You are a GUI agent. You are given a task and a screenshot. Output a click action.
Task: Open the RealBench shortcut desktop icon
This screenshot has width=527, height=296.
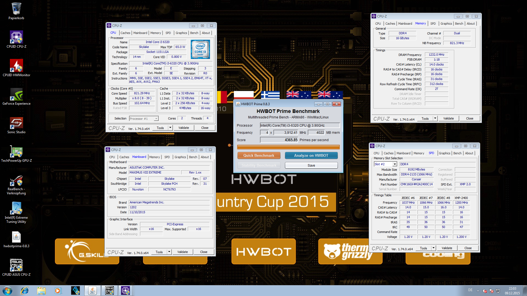[16, 185]
